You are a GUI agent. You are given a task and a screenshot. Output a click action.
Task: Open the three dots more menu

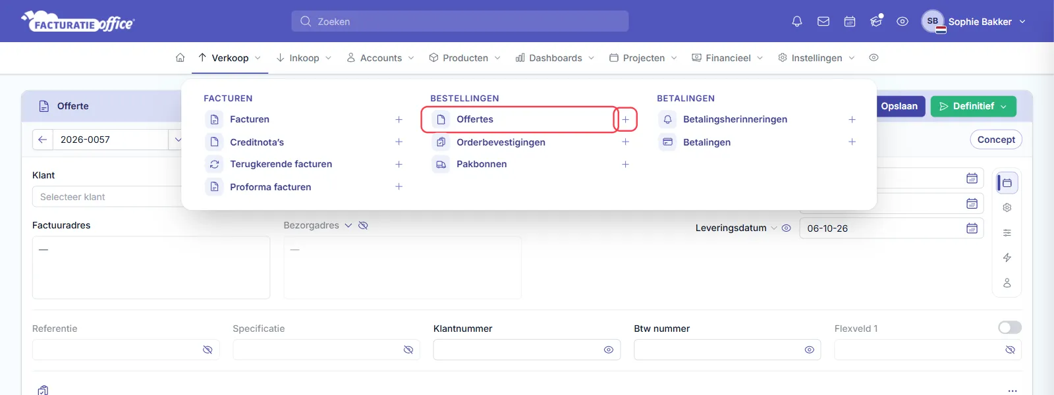pos(1012,390)
